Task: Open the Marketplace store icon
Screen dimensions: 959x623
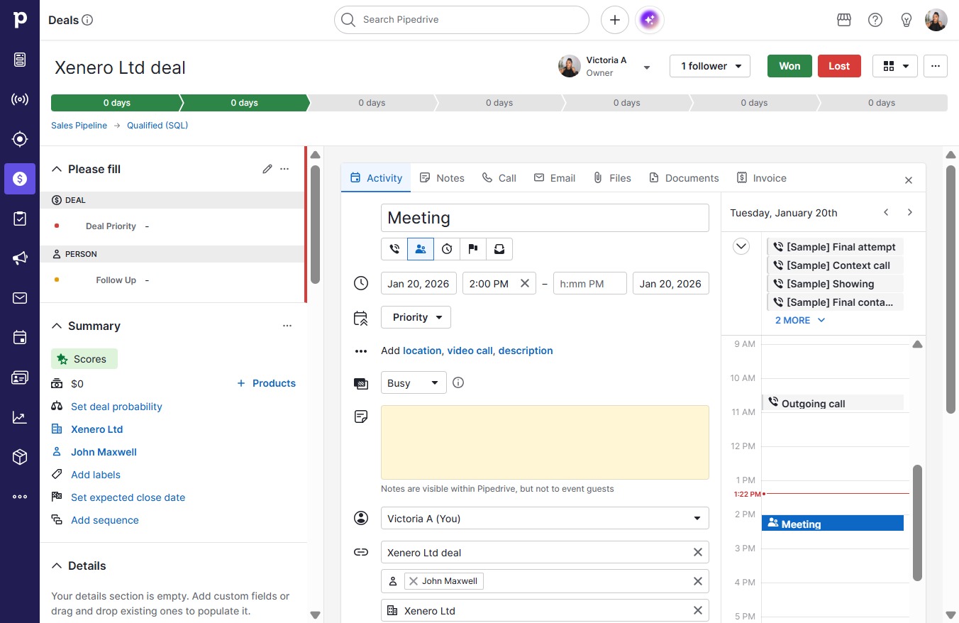Action: (844, 20)
